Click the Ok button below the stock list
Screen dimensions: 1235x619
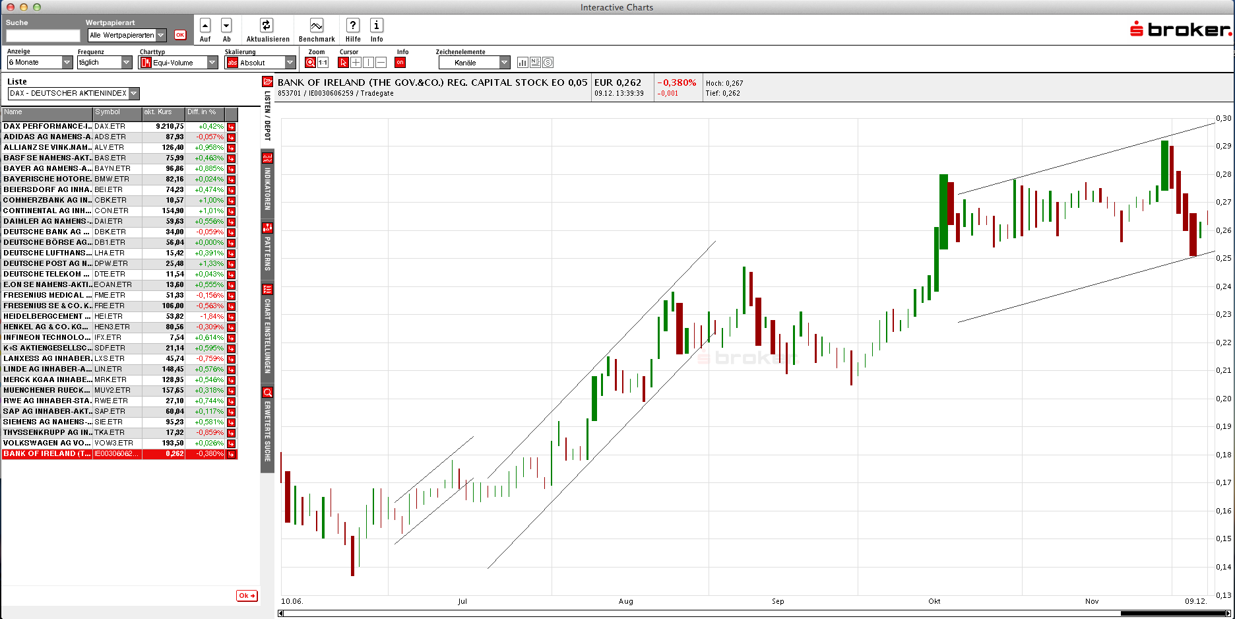point(247,596)
